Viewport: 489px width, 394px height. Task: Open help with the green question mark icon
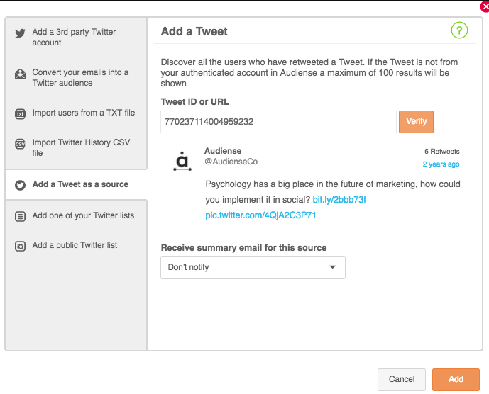pos(459,30)
